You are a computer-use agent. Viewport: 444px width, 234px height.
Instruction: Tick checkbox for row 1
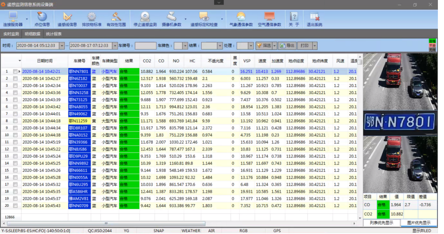15,72
